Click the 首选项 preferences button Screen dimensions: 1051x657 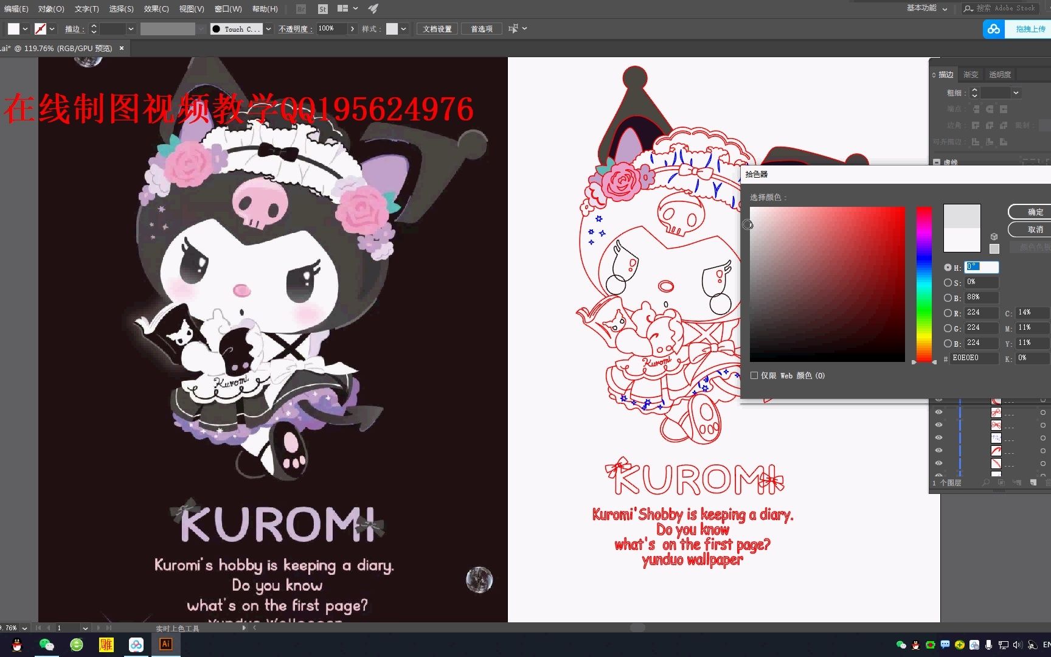pos(482,29)
